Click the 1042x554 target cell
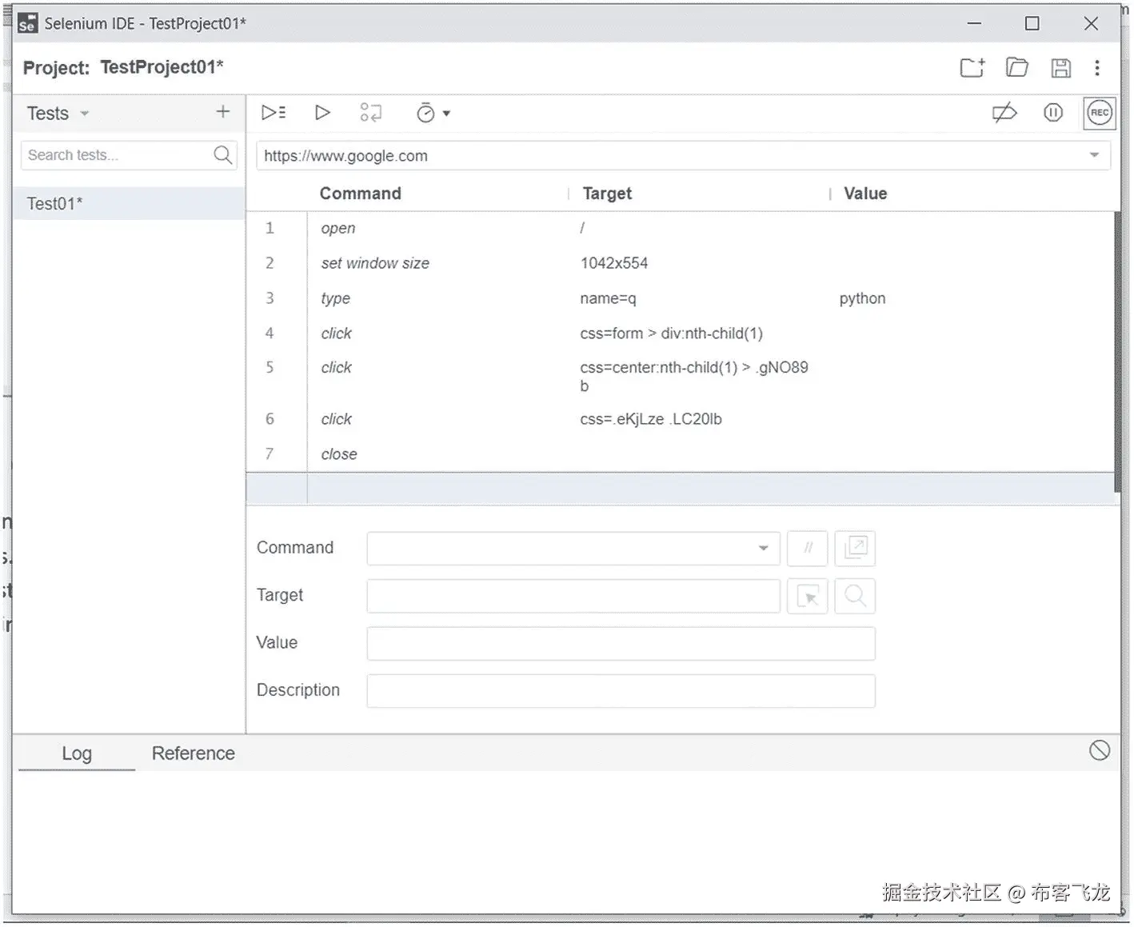This screenshot has width=1134, height=927. 614,263
